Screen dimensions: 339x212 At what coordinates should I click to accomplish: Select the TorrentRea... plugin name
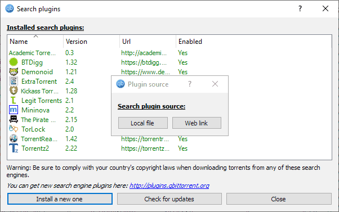(x=39, y=139)
